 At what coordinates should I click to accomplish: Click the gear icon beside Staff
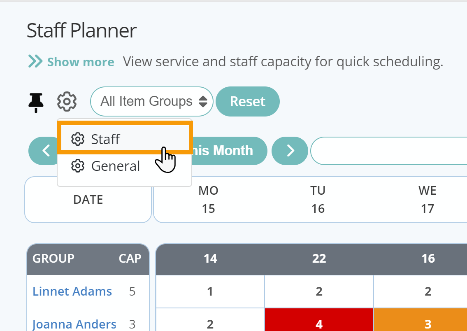pos(78,139)
